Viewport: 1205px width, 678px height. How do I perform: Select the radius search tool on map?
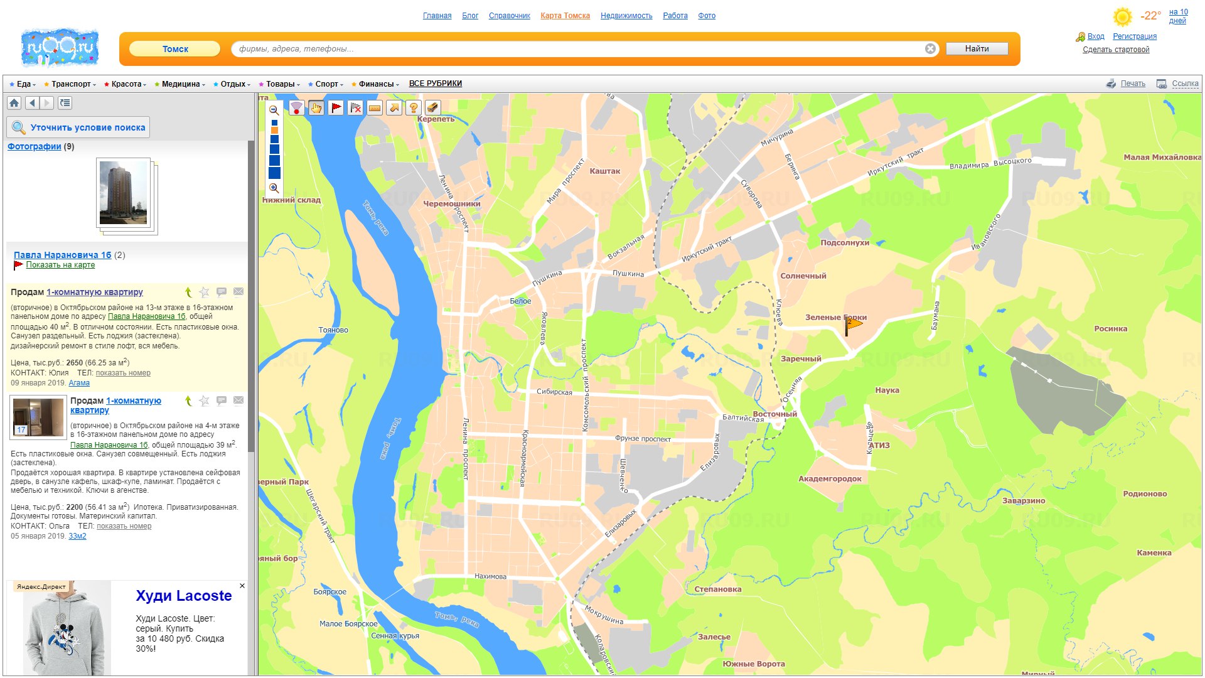coord(296,108)
